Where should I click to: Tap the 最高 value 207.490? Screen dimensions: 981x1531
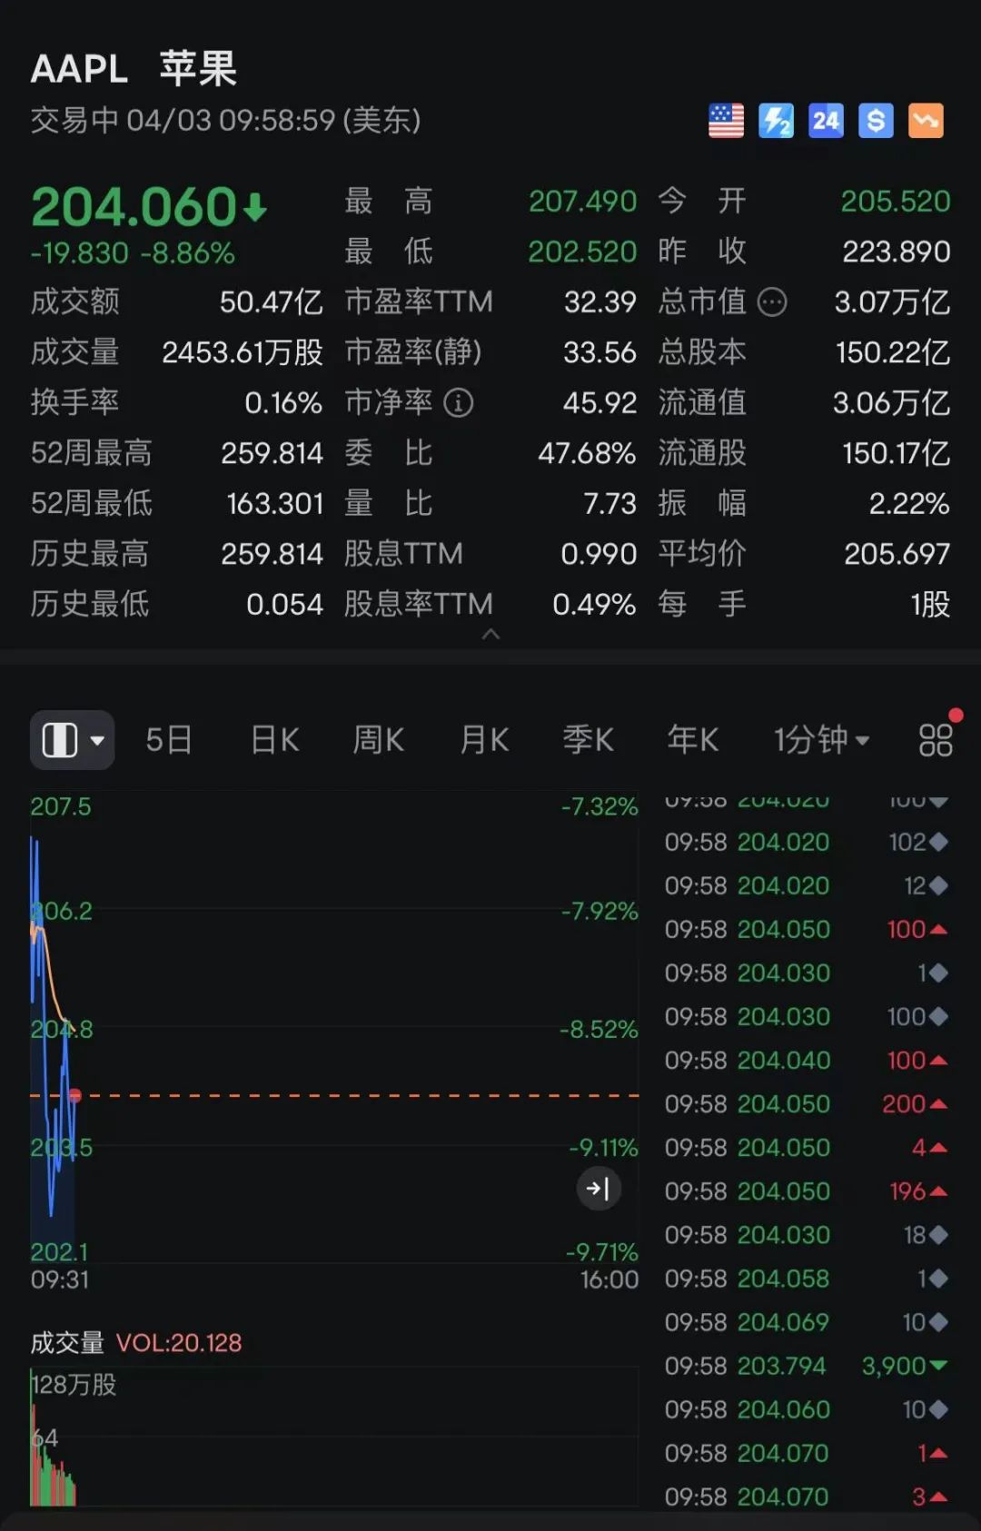tap(582, 201)
